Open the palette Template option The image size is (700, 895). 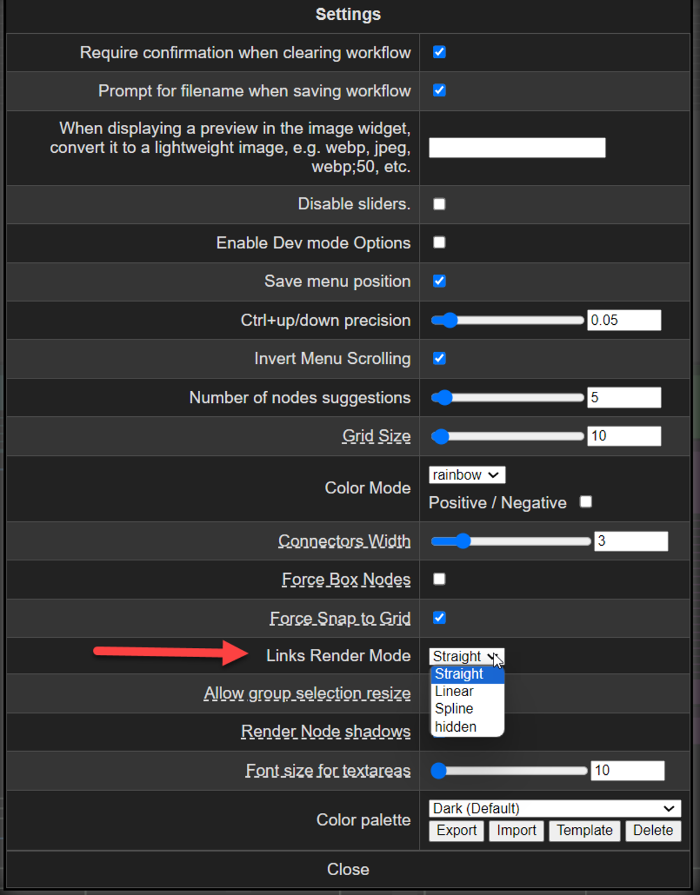(584, 830)
